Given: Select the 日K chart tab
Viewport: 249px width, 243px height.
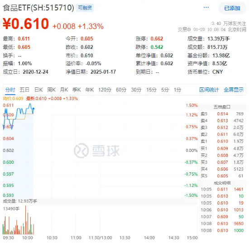Looking at the screenshot, I should coord(38,90).
